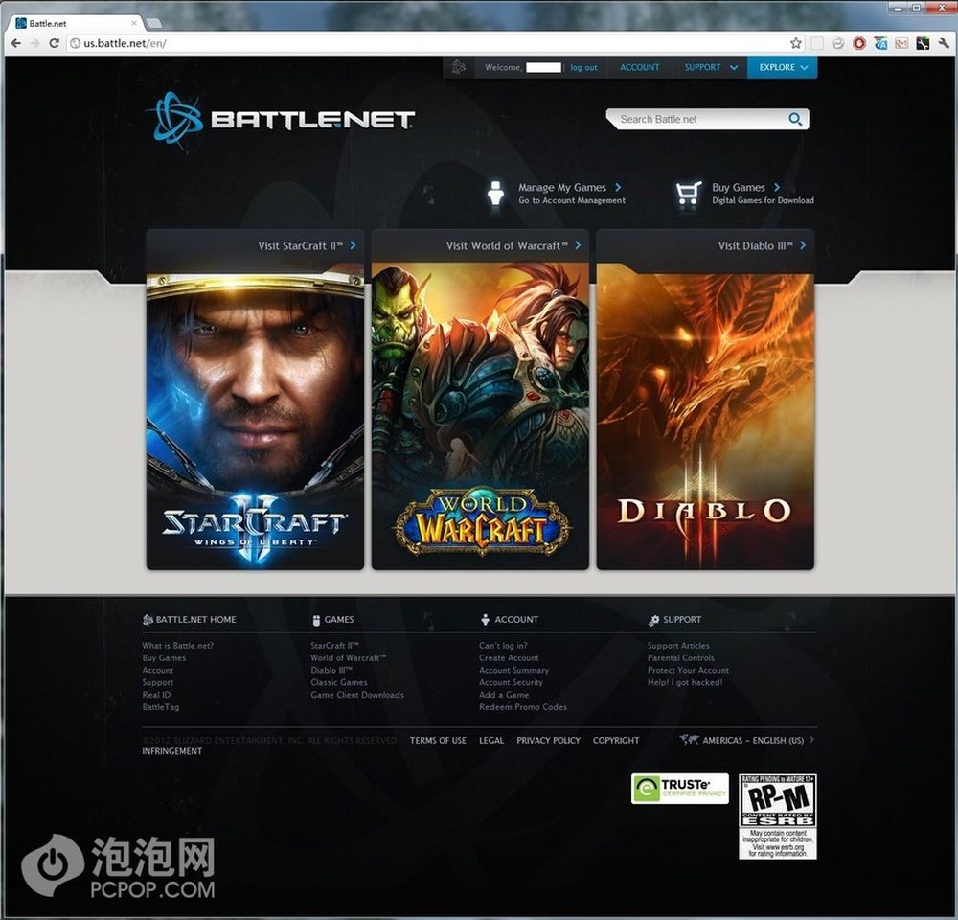Viewport: 958px width, 920px height.
Task: Click the Battle.net Home footer icon
Action: 148,619
